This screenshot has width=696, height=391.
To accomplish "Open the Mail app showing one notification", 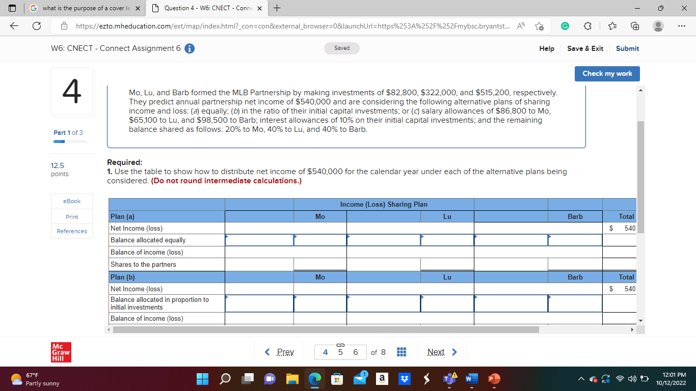I will pos(359,379).
